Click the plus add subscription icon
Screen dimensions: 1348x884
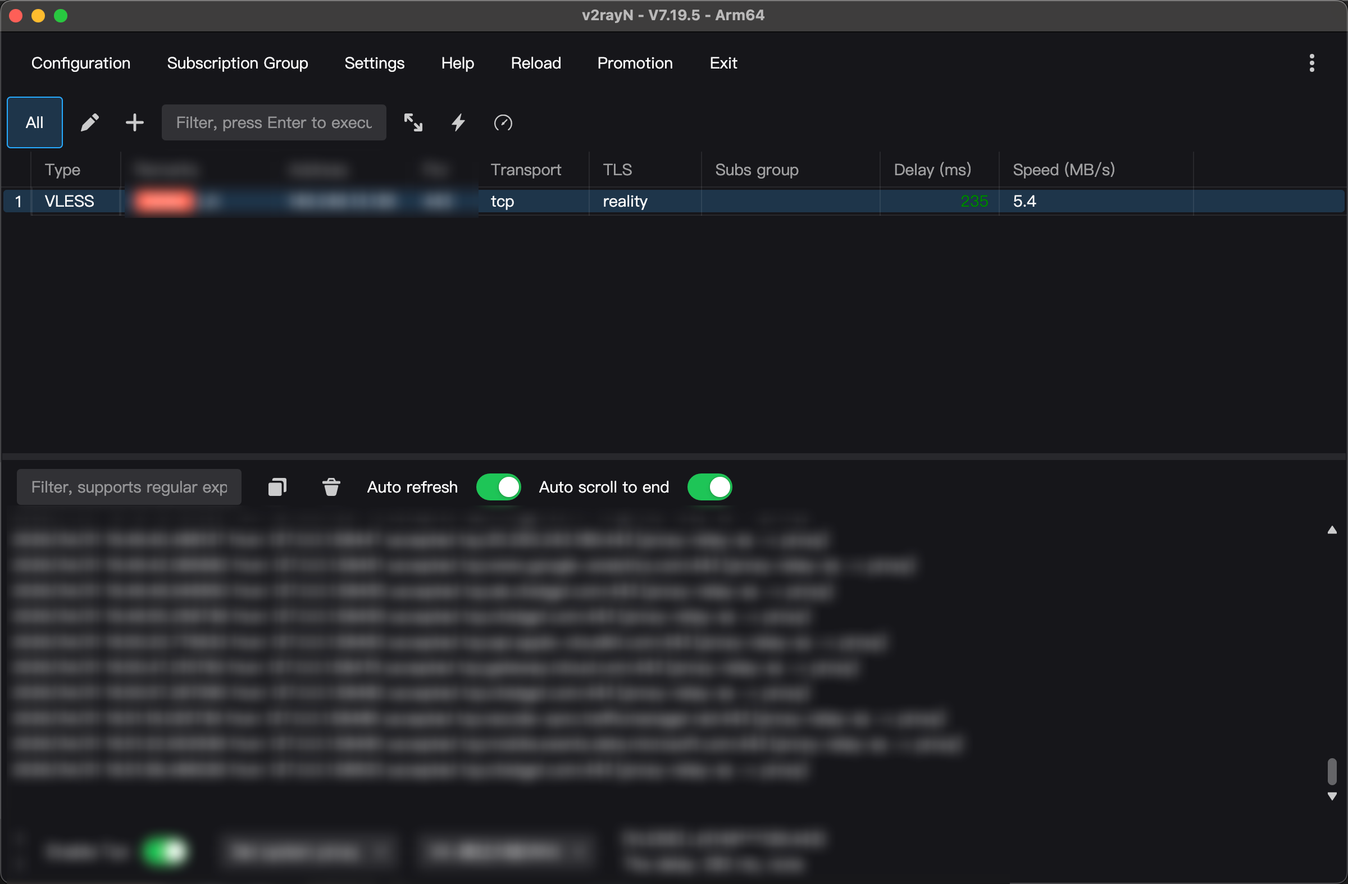click(134, 122)
